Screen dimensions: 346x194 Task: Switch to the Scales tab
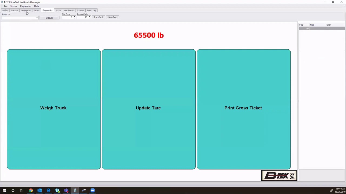coord(5,11)
